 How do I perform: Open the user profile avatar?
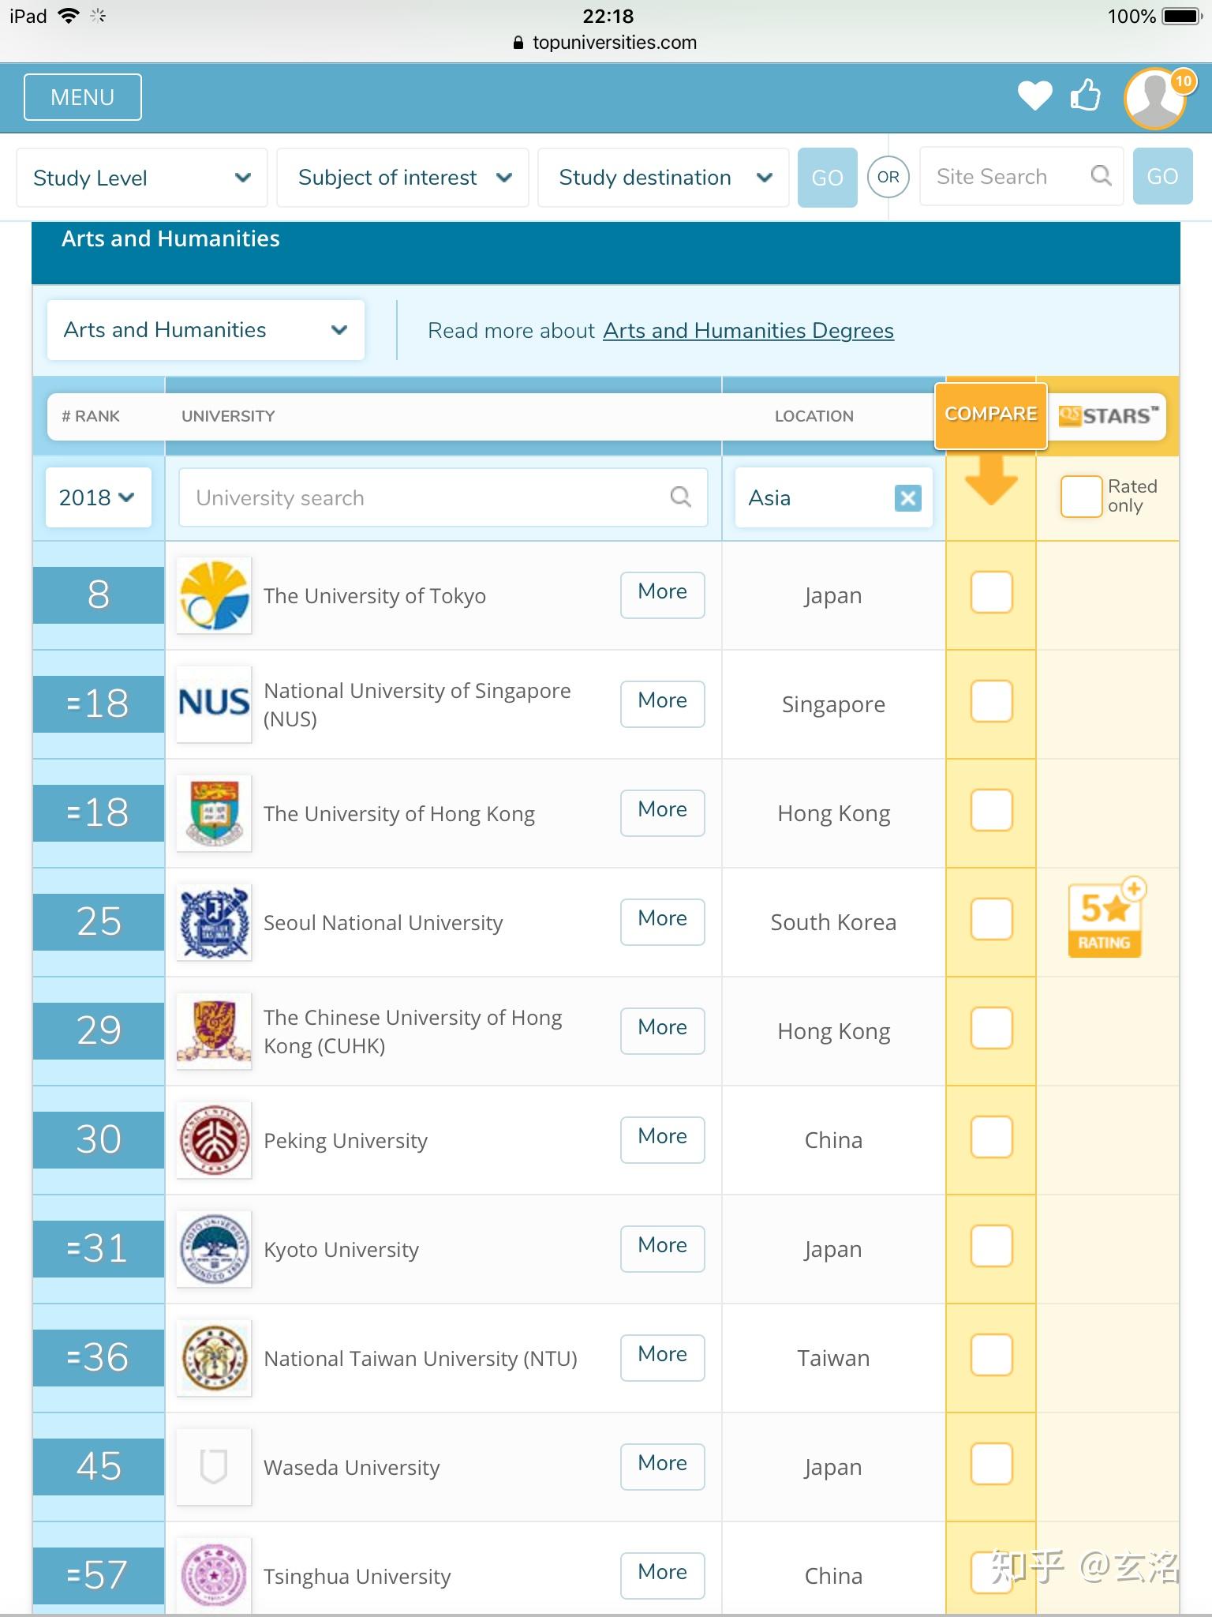click(x=1156, y=98)
